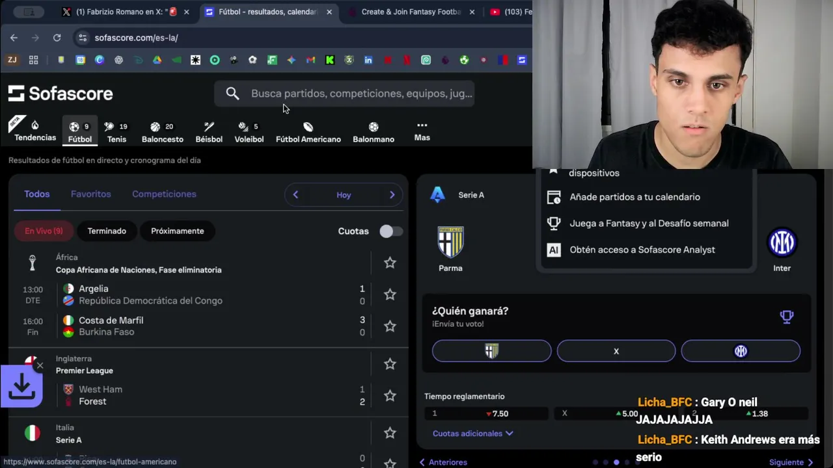
Task: Go to previous day arrow
Action: 295,194
